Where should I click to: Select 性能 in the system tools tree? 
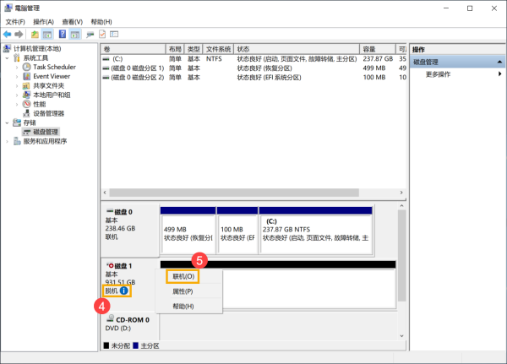[39, 104]
